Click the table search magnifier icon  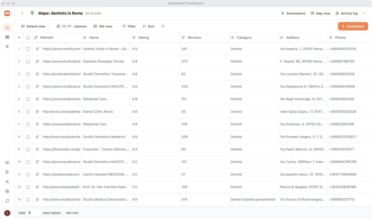pos(163,26)
